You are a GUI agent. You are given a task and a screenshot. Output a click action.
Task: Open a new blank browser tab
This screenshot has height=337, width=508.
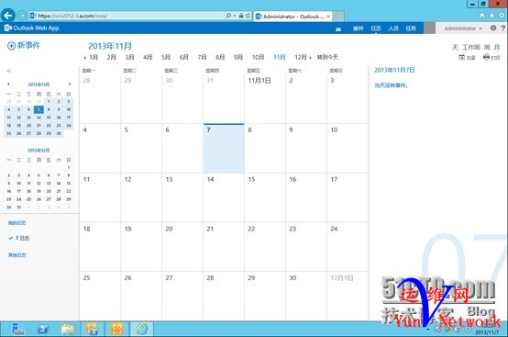(x=338, y=16)
